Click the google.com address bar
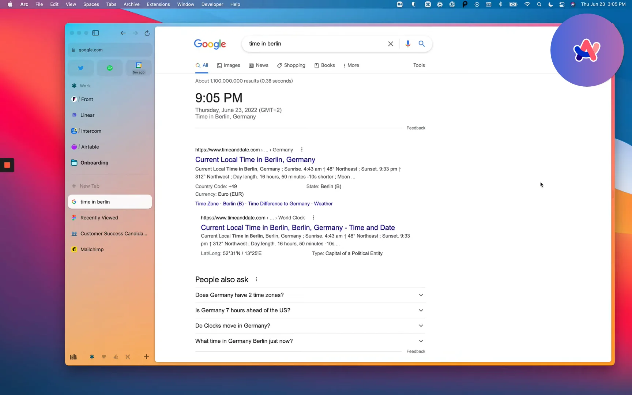Image resolution: width=632 pixels, height=395 pixels. [110, 50]
